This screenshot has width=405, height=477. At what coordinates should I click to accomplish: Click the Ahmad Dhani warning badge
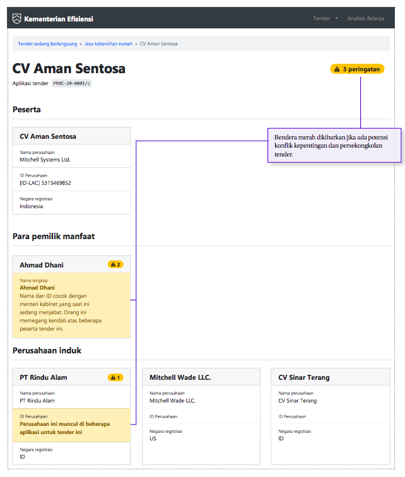click(115, 264)
